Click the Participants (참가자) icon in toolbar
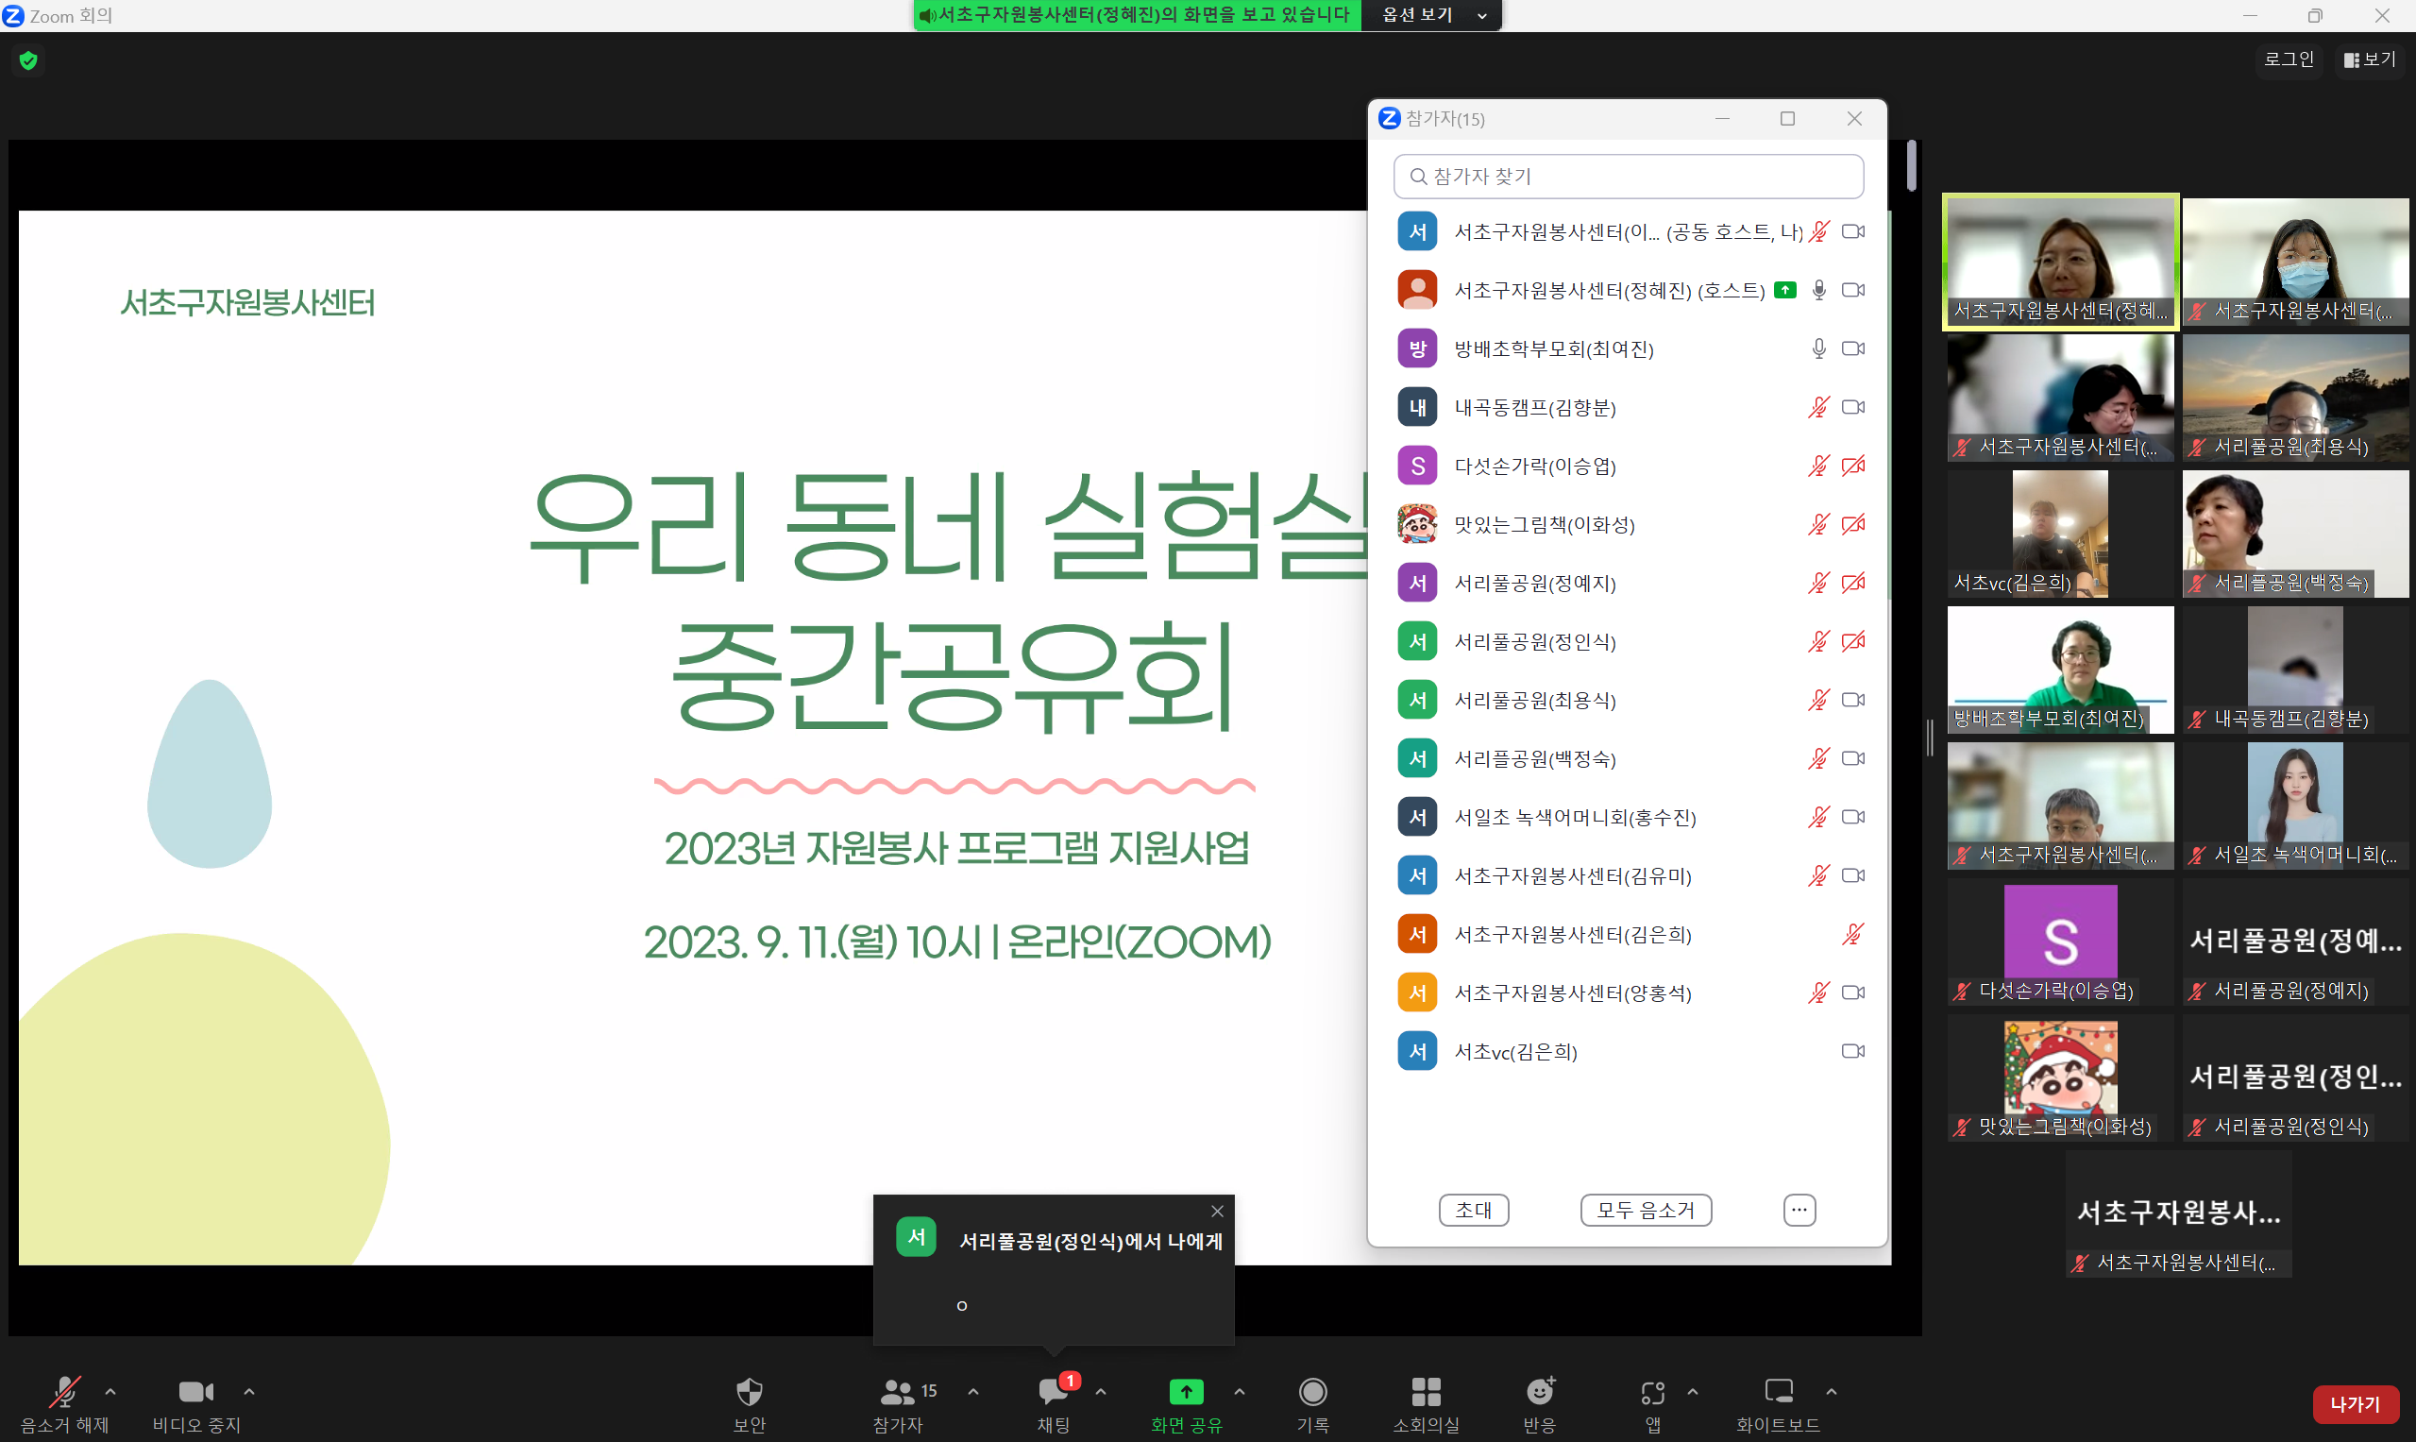 (x=898, y=1393)
